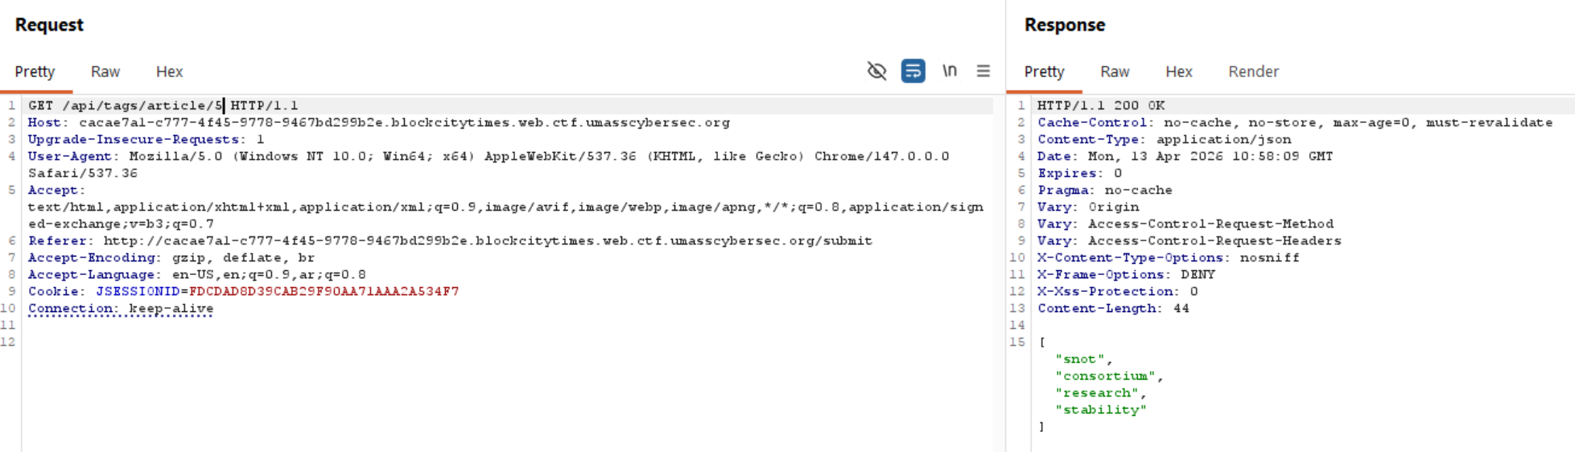The image size is (1575, 452).
Task: Click the Referer header URL
Action: [487, 240]
